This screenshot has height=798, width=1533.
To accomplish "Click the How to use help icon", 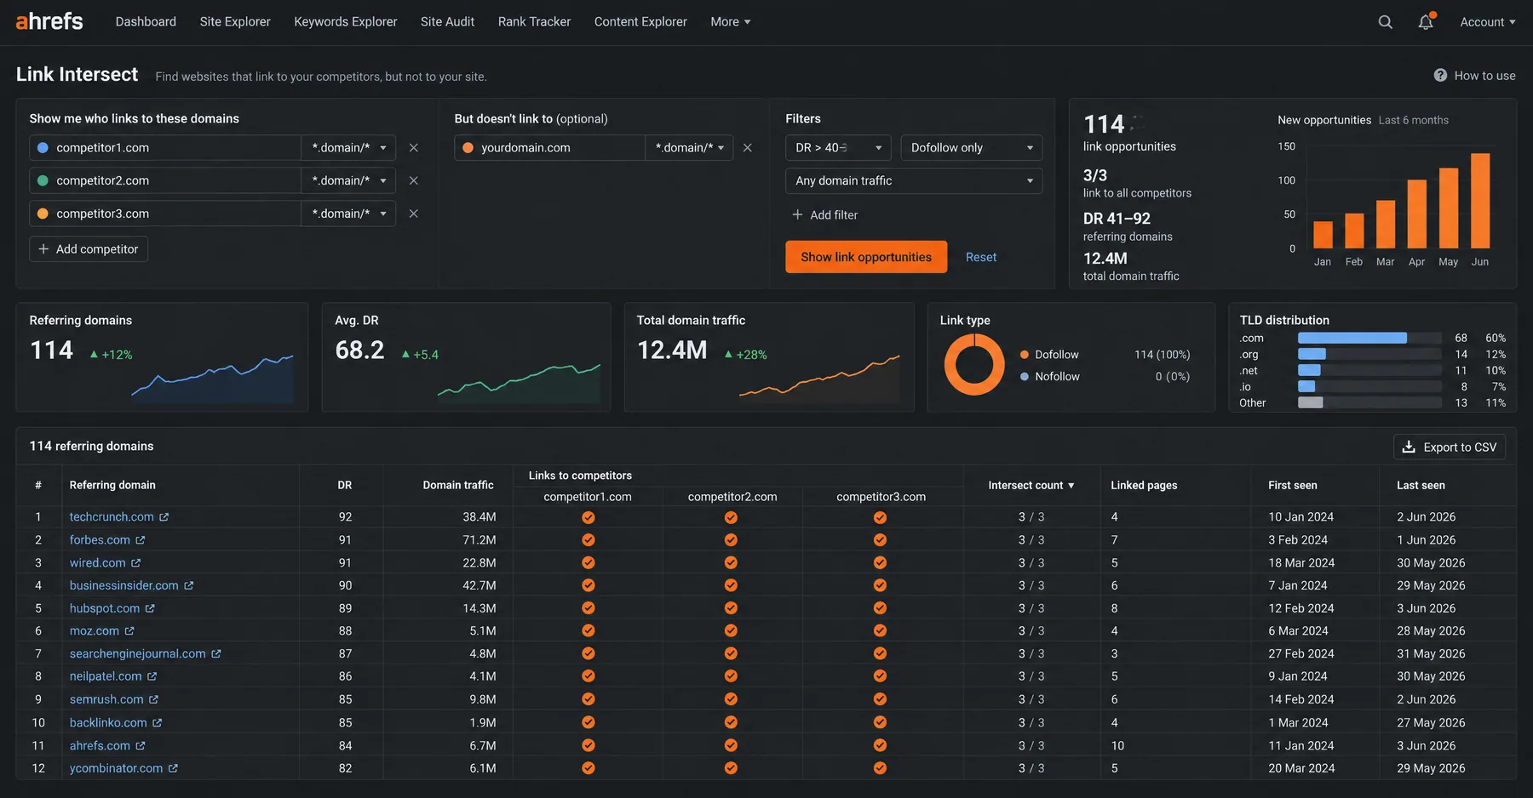I will [1440, 76].
